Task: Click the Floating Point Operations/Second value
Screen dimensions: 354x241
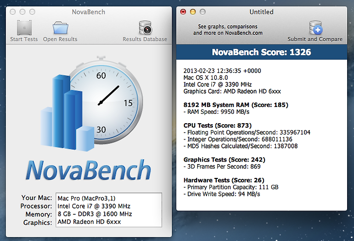Action: [x=295, y=133]
